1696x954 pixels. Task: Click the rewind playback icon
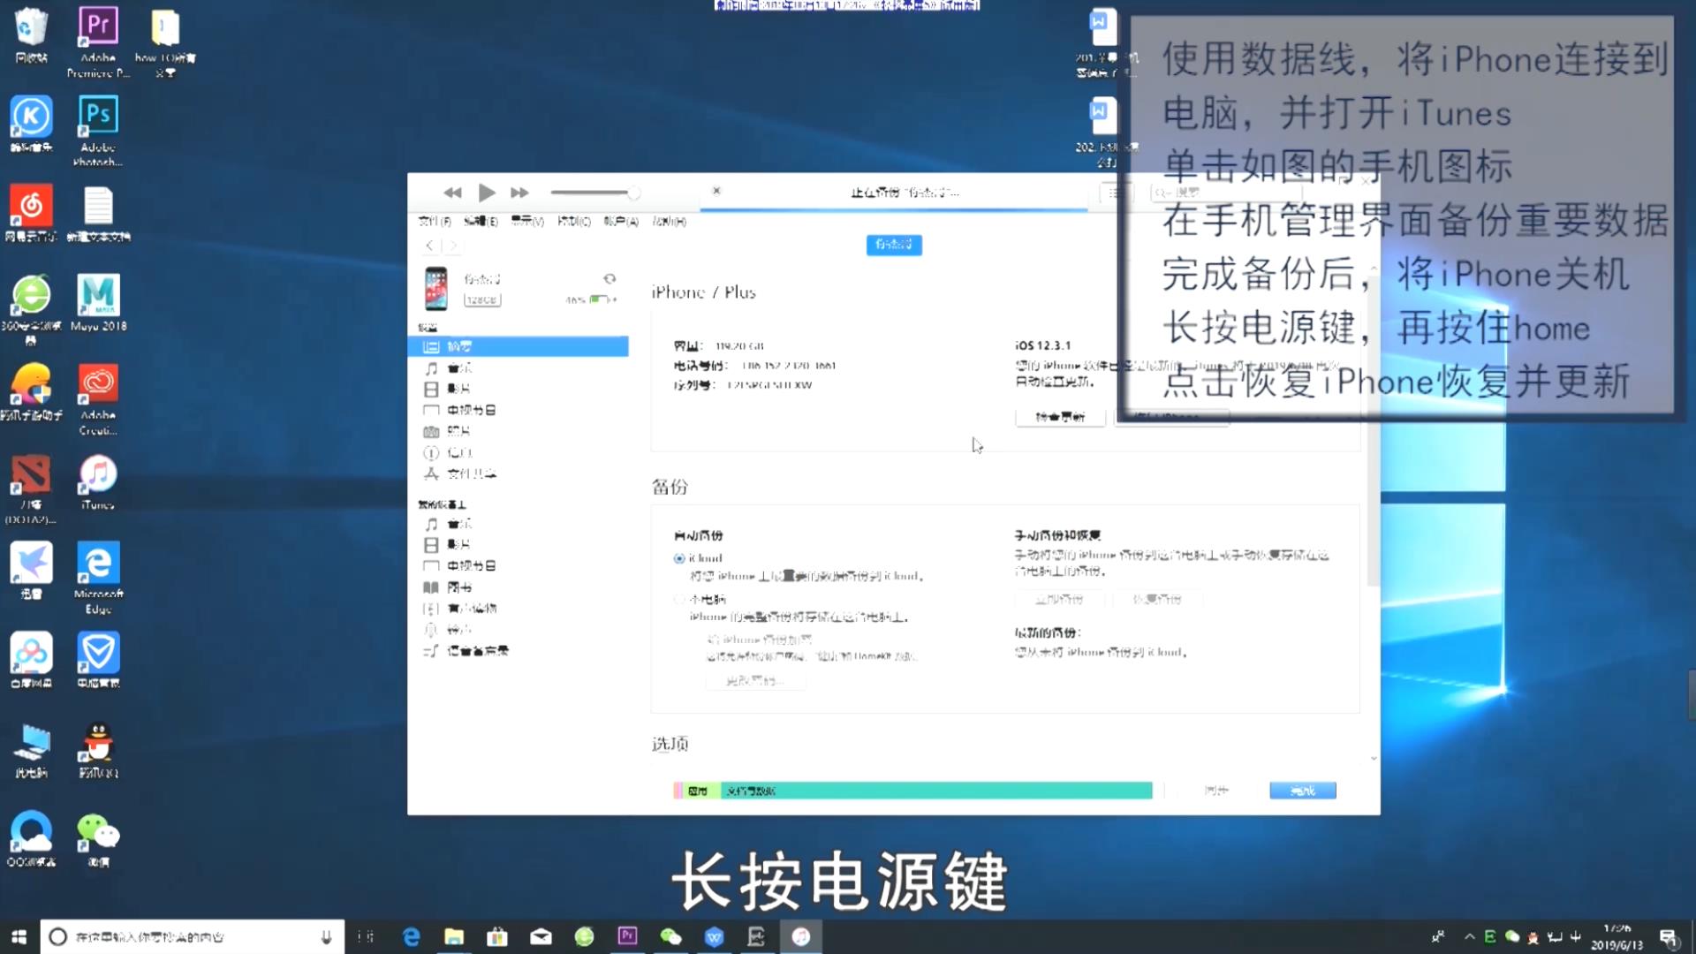pos(452,193)
